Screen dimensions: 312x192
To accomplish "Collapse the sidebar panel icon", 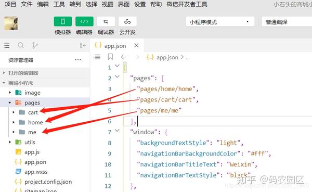I will point(83,45).
